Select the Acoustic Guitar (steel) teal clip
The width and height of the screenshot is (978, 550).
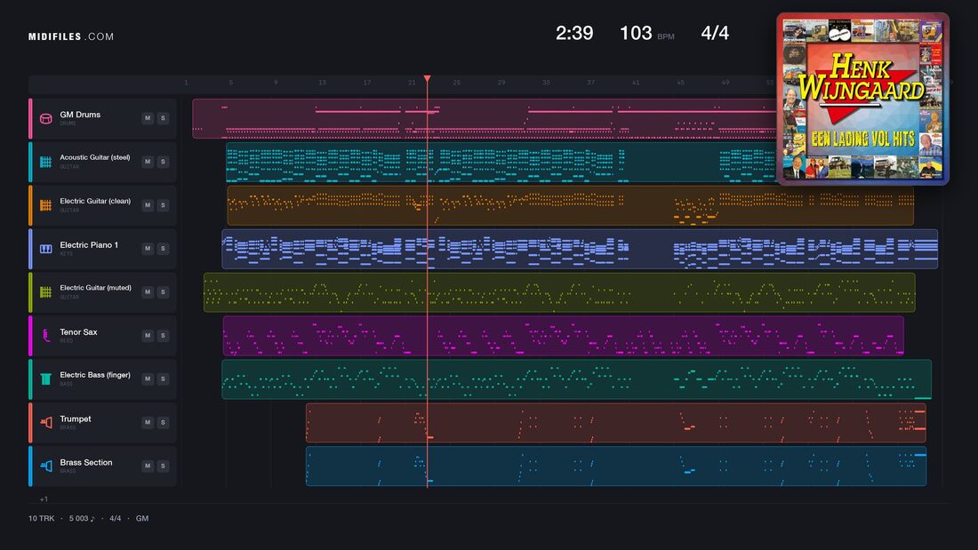(x=501, y=162)
